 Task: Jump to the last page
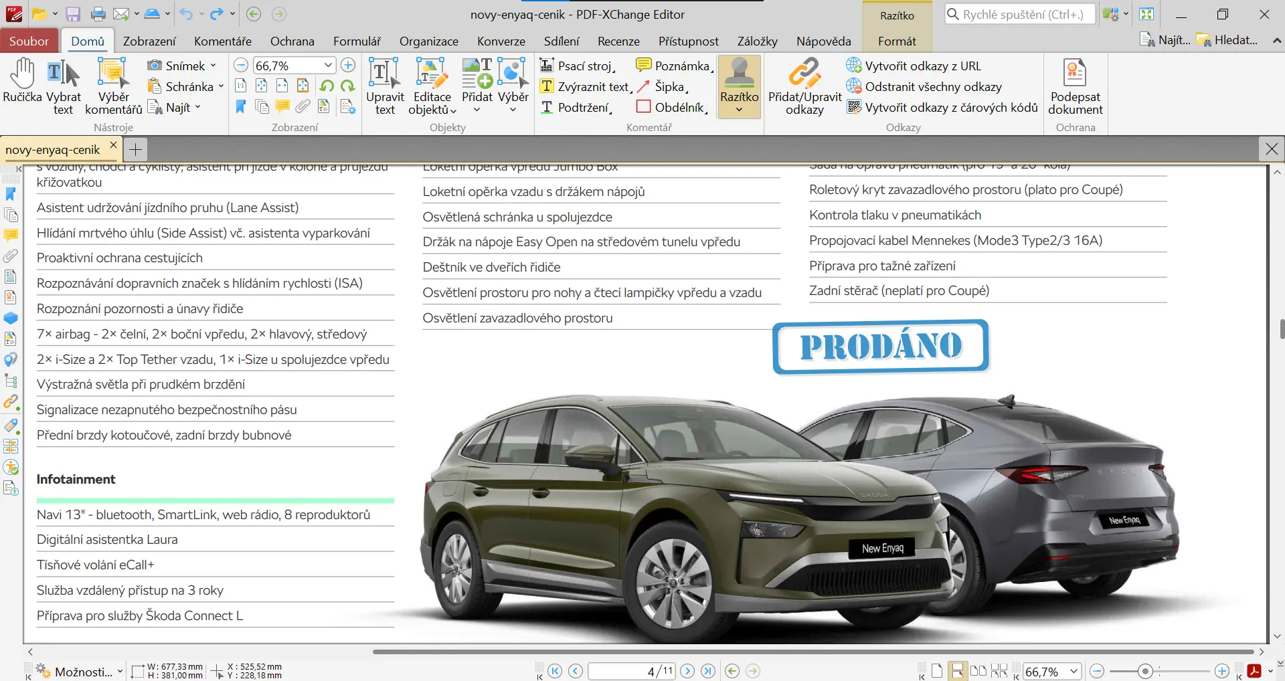pos(708,671)
